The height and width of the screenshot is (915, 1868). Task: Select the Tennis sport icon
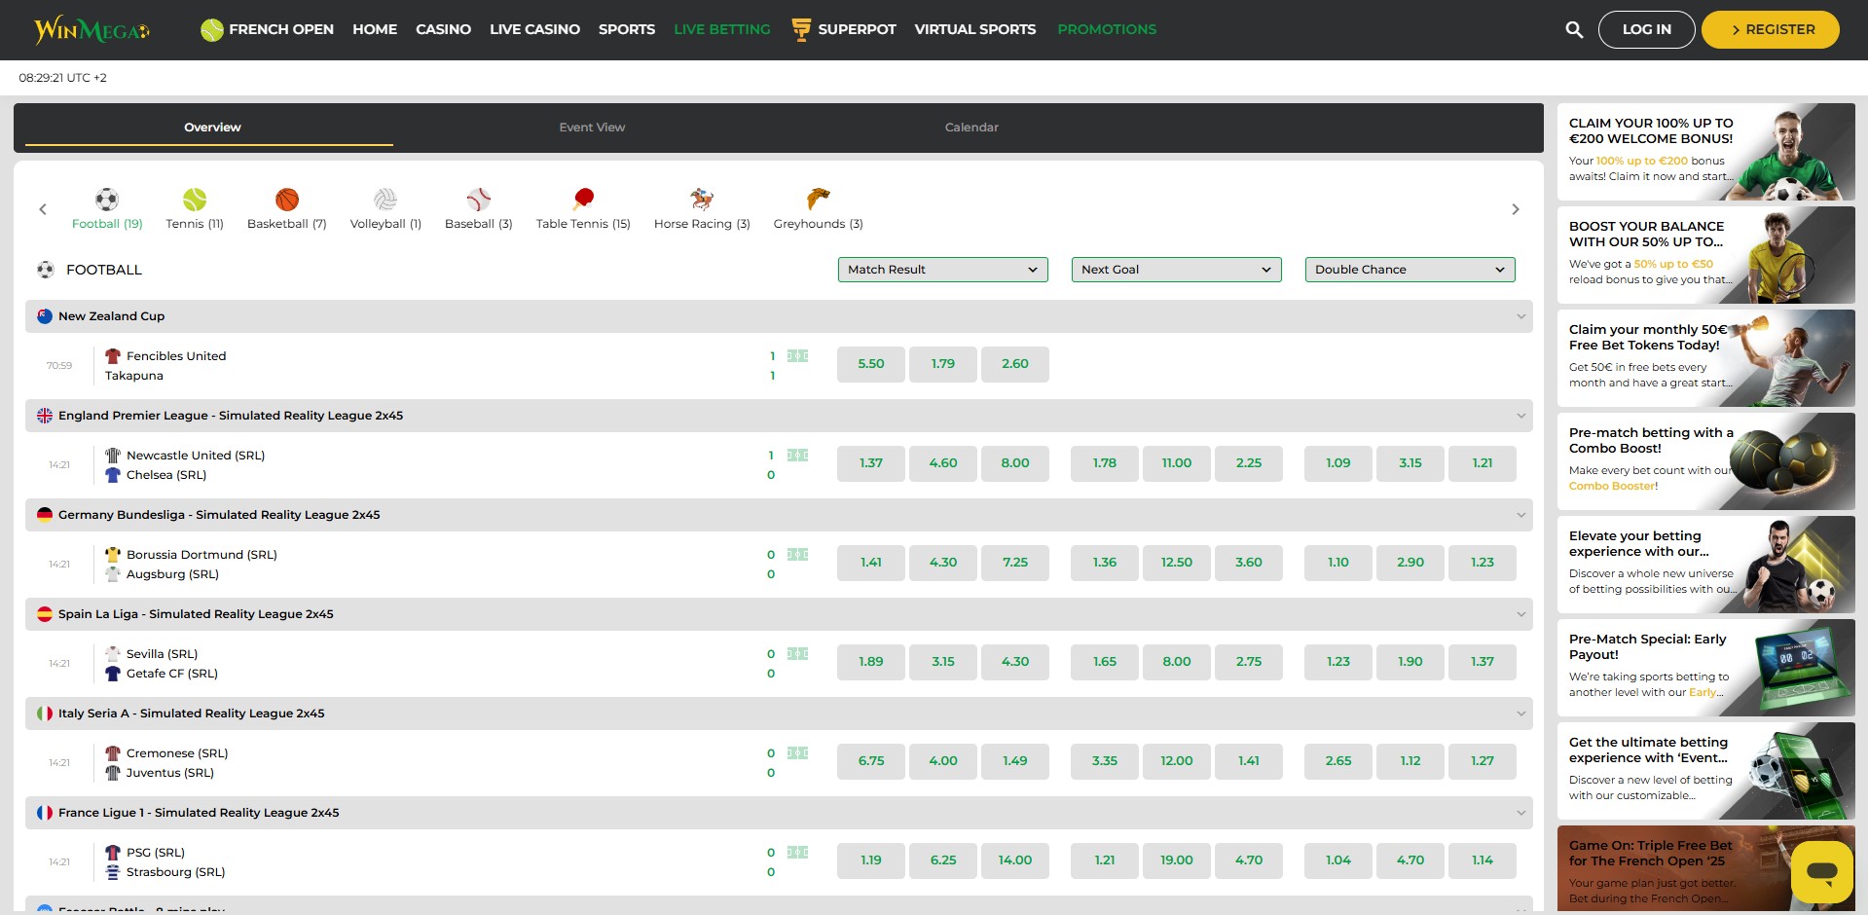195,200
